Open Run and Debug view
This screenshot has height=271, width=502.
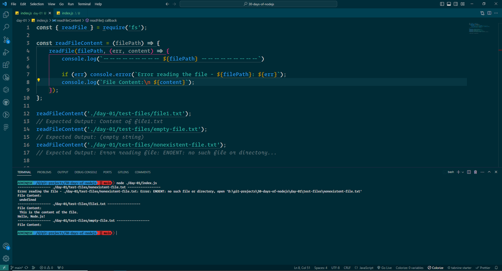point(6,52)
